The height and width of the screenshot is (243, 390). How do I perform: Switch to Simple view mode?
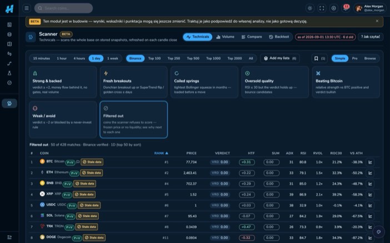pyautogui.click(x=340, y=58)
